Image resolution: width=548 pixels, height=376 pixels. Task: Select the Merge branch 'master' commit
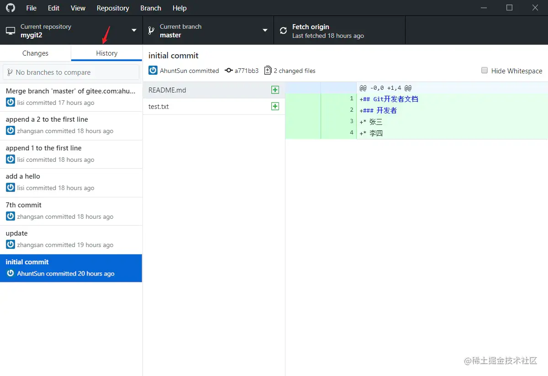pyautogui.click(x=71, y=97)
